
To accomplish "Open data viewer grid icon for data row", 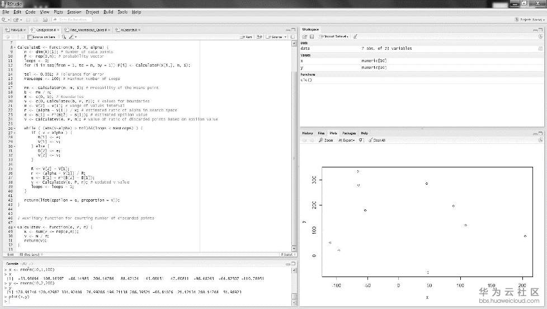I will (540, 49).
